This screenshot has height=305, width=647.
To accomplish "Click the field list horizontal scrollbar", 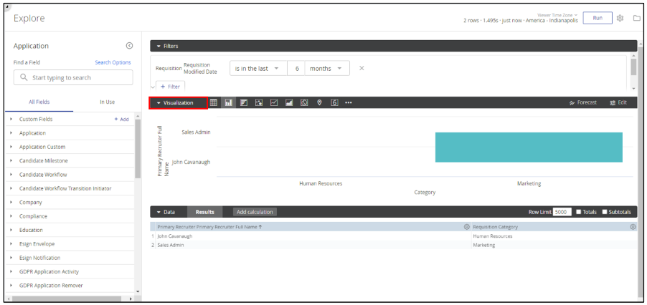I will pyautogui.click(x=66, y=299).
